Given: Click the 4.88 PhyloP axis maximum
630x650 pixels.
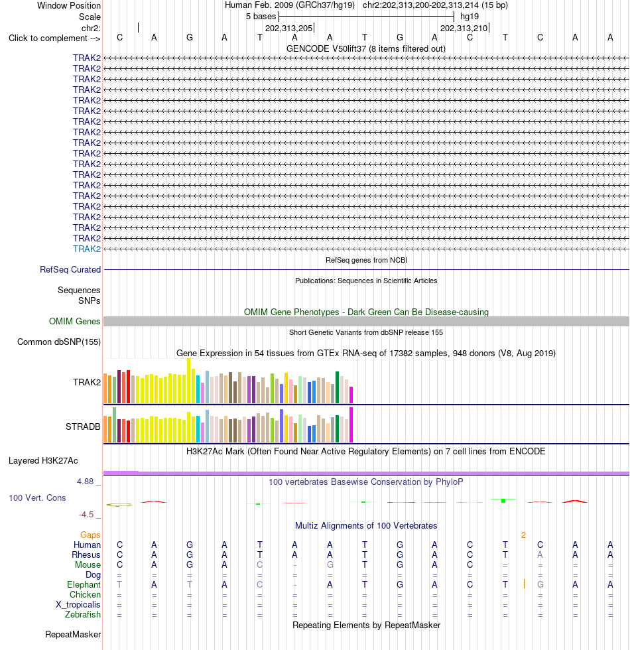Looking at the screenshot, I should click(x=85, y=482).
